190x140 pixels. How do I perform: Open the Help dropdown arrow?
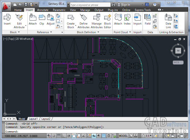point(159,5)
